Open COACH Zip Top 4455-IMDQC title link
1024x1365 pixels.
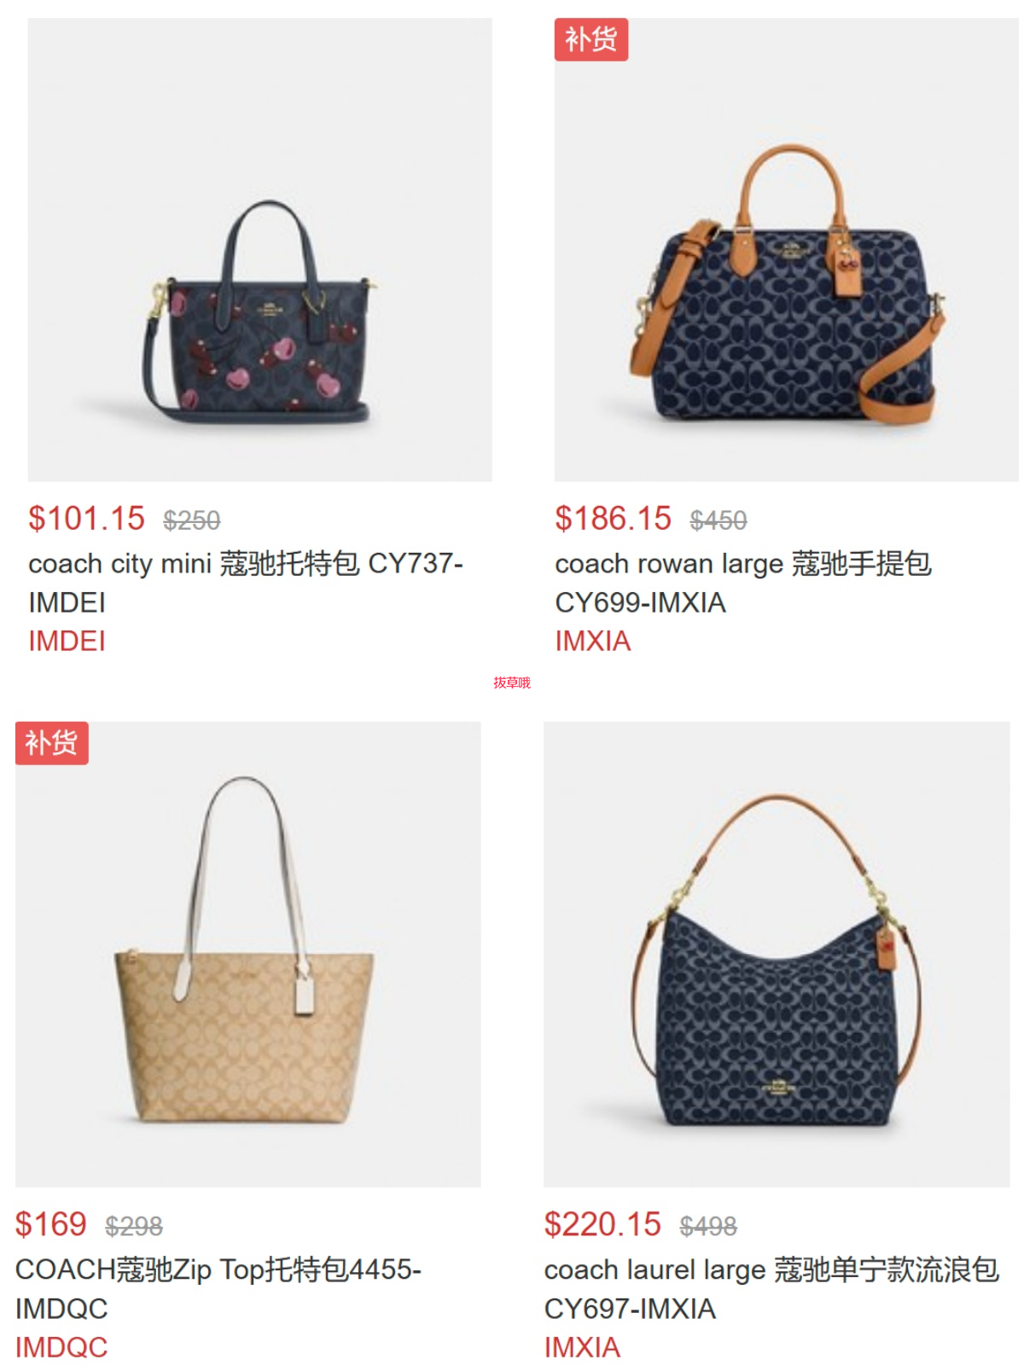pyautogui.click(x=218, y=1288)
